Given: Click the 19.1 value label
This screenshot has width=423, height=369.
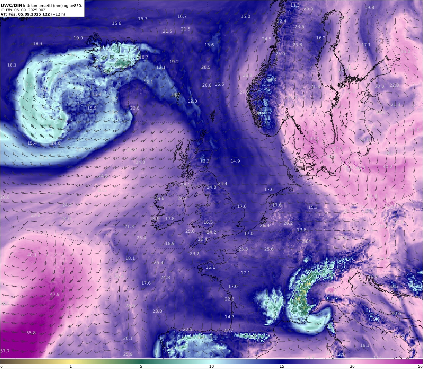Looking at the screenshot, I should coord(365,346).
